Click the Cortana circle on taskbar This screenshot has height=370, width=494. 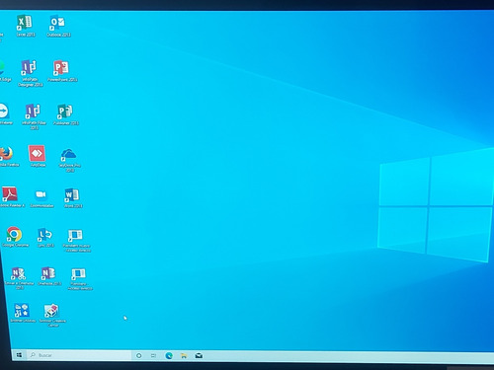(x=139, y=355)
